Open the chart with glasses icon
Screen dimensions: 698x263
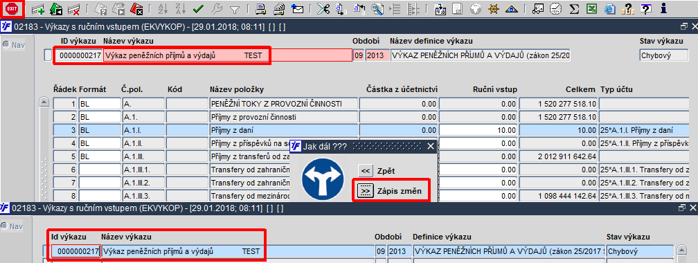pos(538,8)
